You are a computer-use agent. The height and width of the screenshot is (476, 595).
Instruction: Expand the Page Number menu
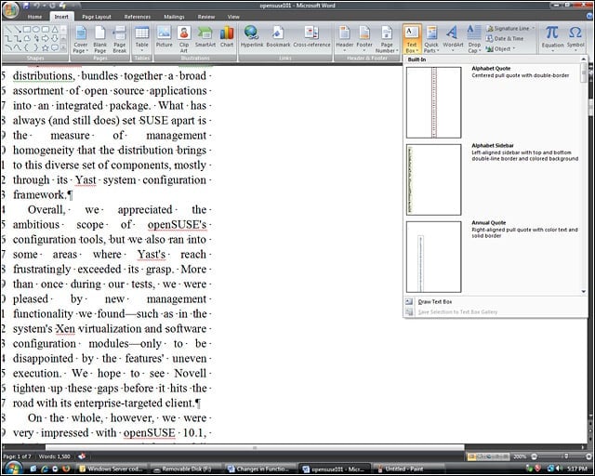pos(387,39)
